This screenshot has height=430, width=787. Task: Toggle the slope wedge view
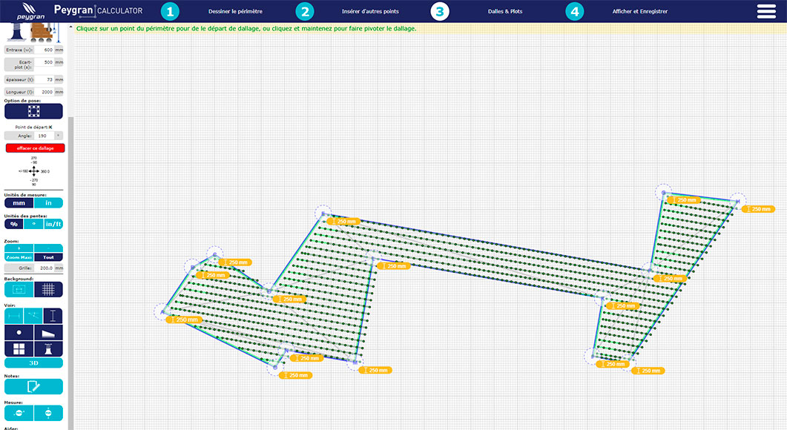(48, 332)
